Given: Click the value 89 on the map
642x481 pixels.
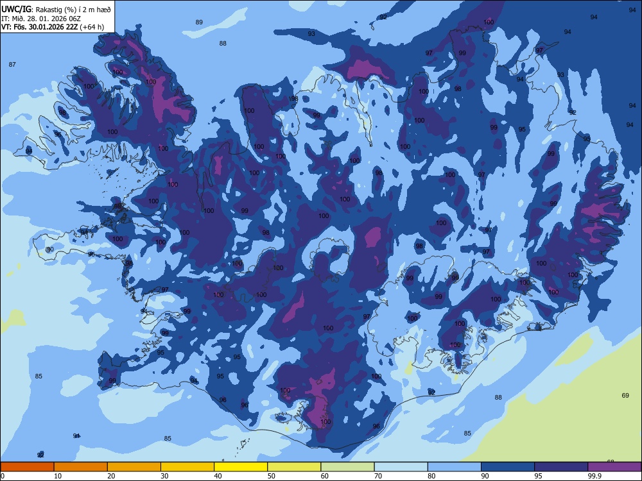Looking at the screenshot, I should [199, 22].
